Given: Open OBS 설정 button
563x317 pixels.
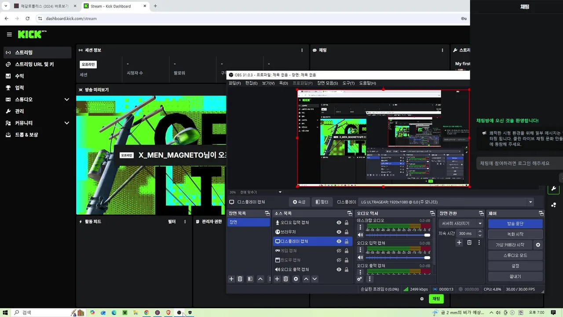Looking at the screenshot, I should (515, 266).
